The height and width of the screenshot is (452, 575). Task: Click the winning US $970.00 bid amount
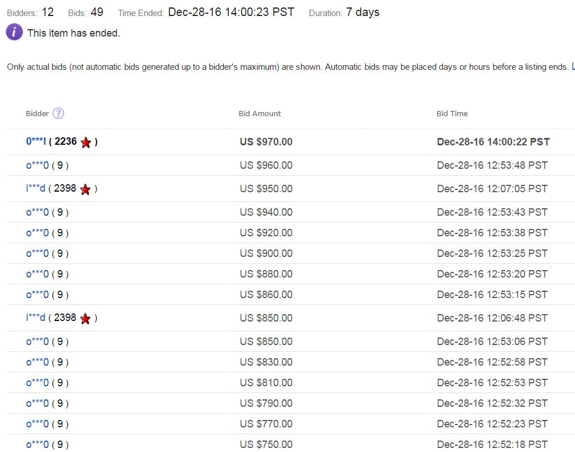pyautogui.click(x=266, y=142)
